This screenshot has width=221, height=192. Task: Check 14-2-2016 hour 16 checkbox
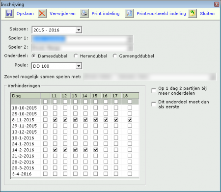click(x=106, y=150)
